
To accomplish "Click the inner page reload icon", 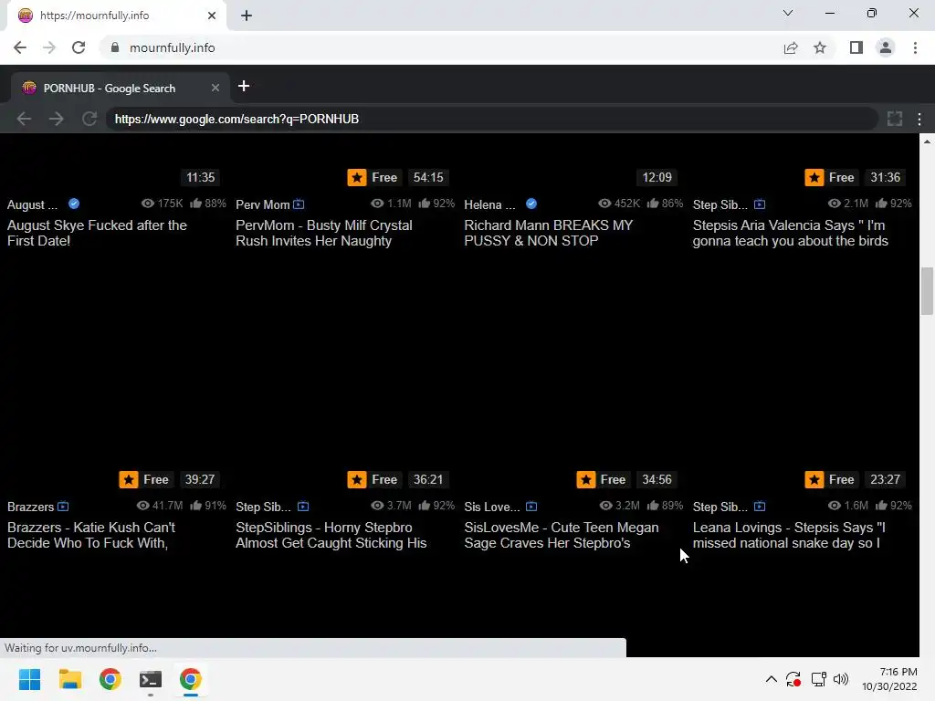I will (89, 120).
